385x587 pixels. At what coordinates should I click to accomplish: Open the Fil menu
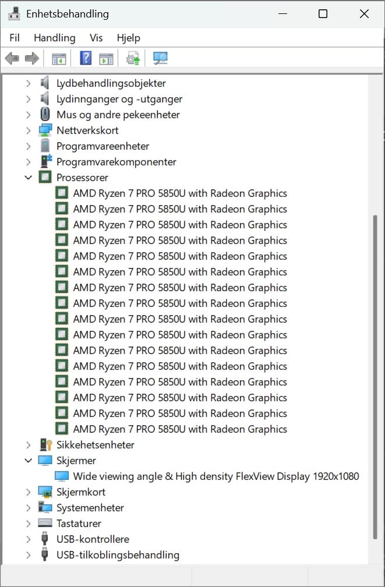pyautogui.click(x=15, y=38)
